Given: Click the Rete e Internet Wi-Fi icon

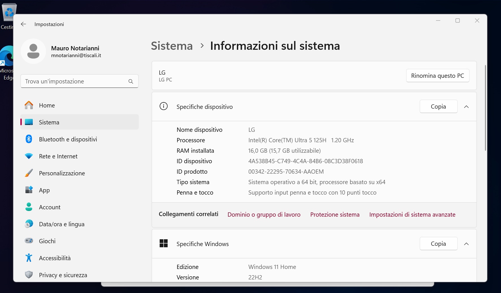Looking at the screenshot, I should pyautogui.click(x=29, y=156).
